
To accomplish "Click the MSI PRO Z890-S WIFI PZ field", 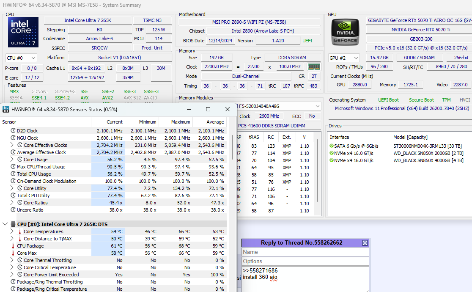I will (249, 22).
